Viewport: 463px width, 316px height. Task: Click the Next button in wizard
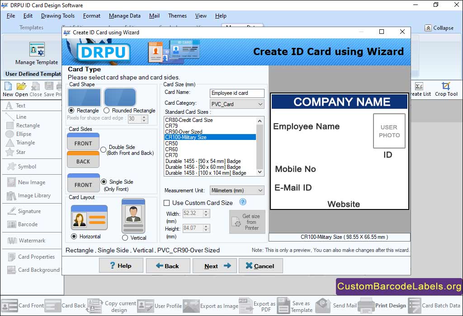point(215,266)
